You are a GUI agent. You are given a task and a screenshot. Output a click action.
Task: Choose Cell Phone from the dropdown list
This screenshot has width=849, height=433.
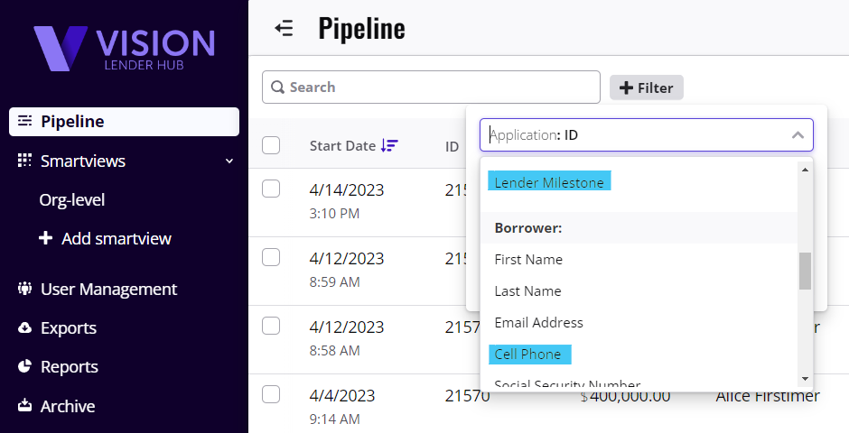[528, 355]
